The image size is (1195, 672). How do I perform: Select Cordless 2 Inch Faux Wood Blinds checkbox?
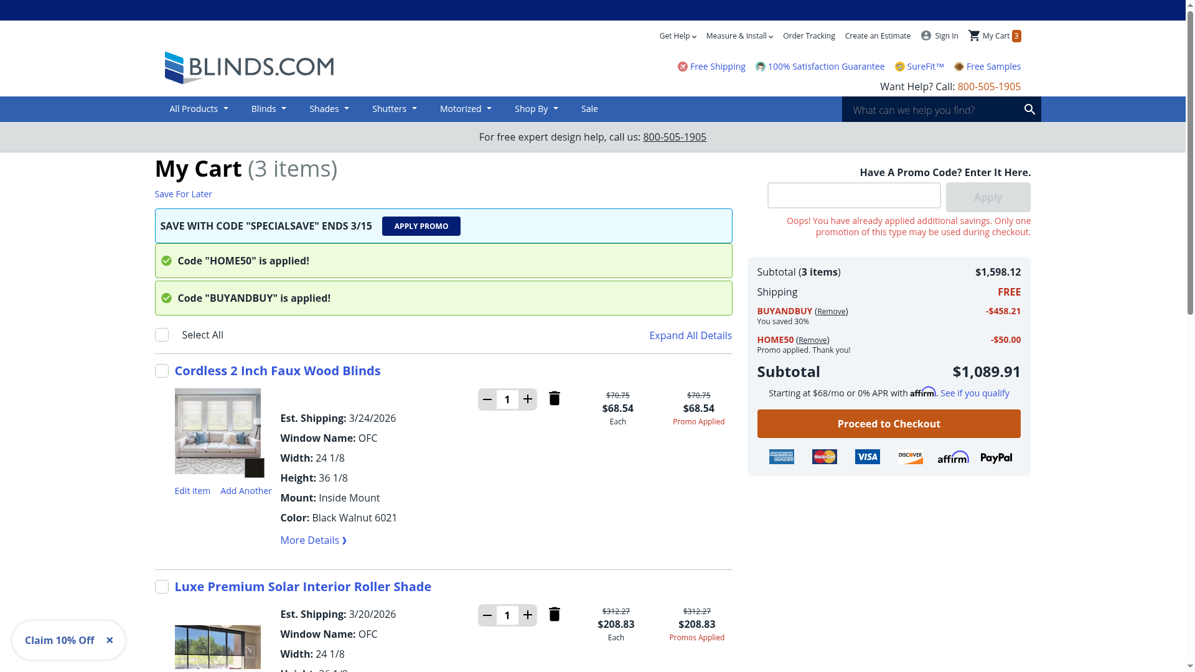coord(162,371)
